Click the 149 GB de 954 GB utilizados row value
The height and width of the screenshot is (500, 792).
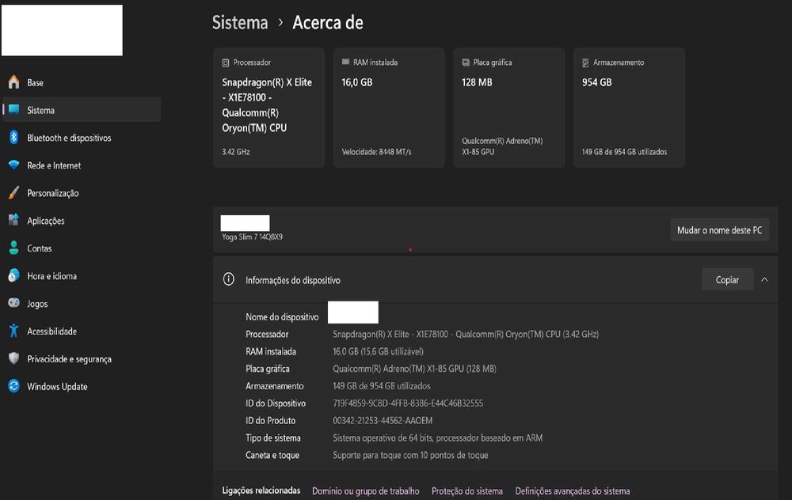(382, 386)
